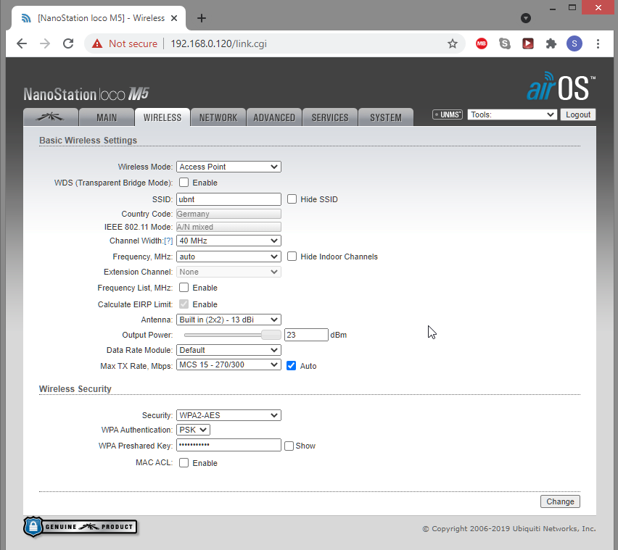Open the Skype extension icon
Viewport: 618px width, 550px height.
(505, 43)
